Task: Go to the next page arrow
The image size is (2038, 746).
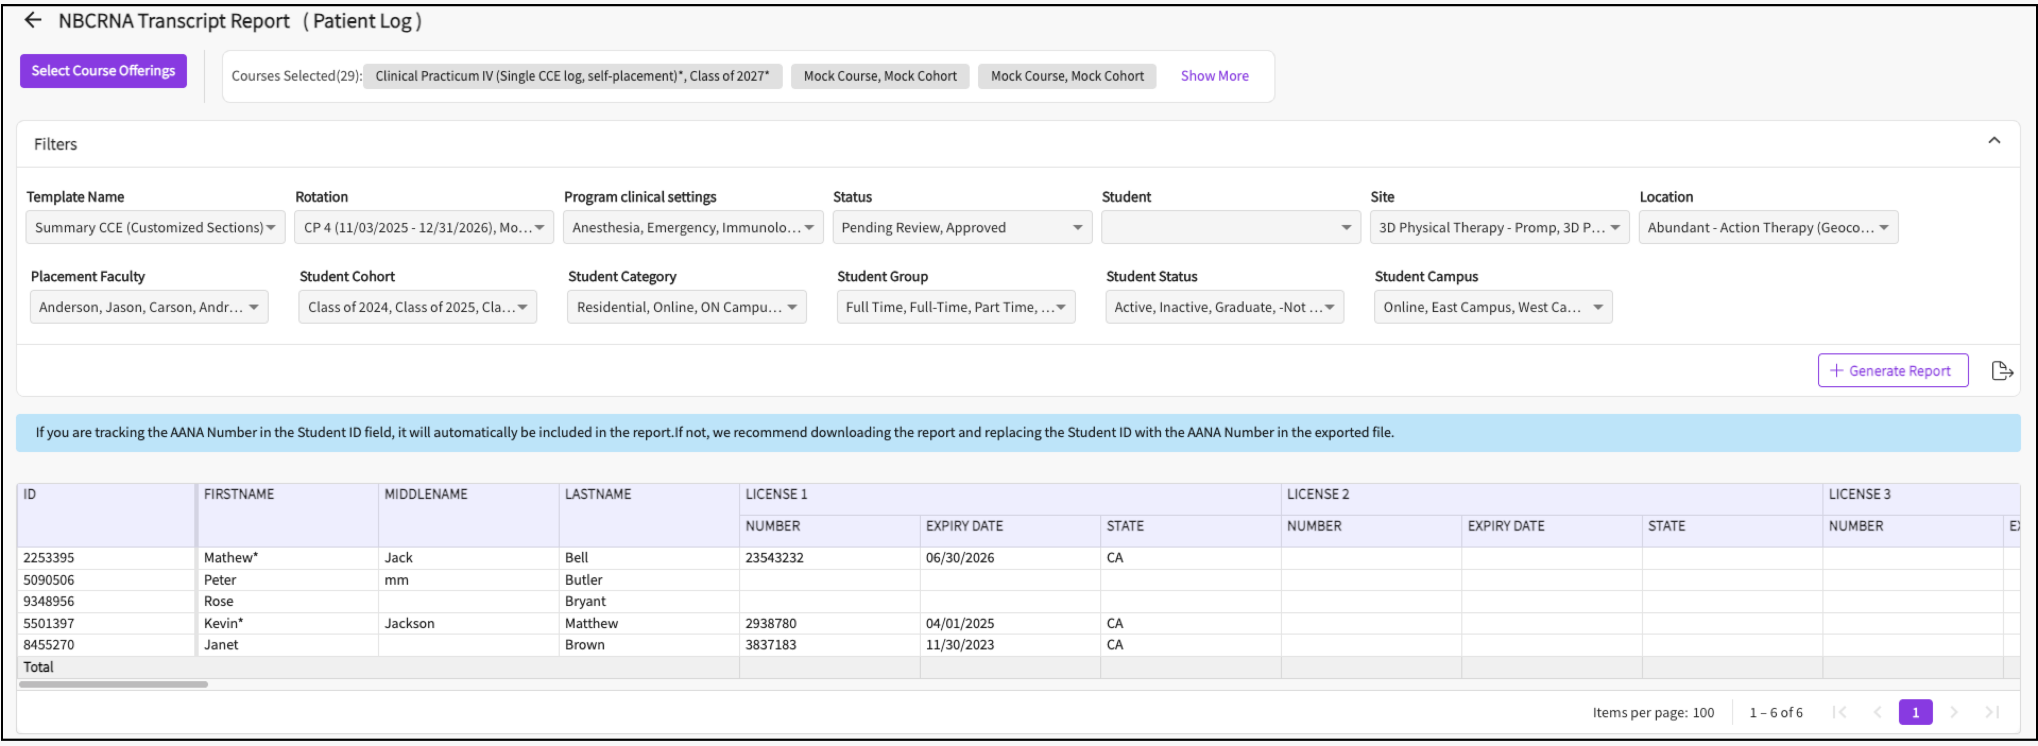Action: tap(1954, 712)
